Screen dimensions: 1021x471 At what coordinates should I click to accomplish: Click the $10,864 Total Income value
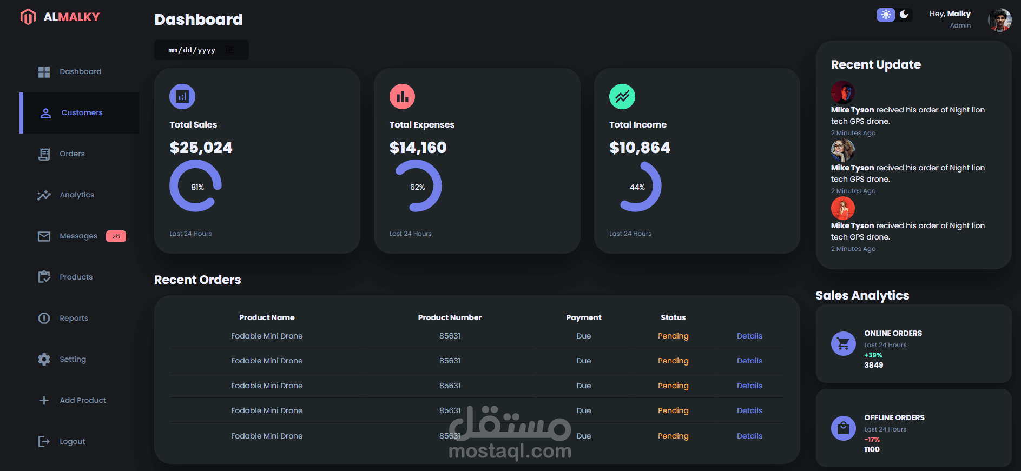tap(640, 148)
